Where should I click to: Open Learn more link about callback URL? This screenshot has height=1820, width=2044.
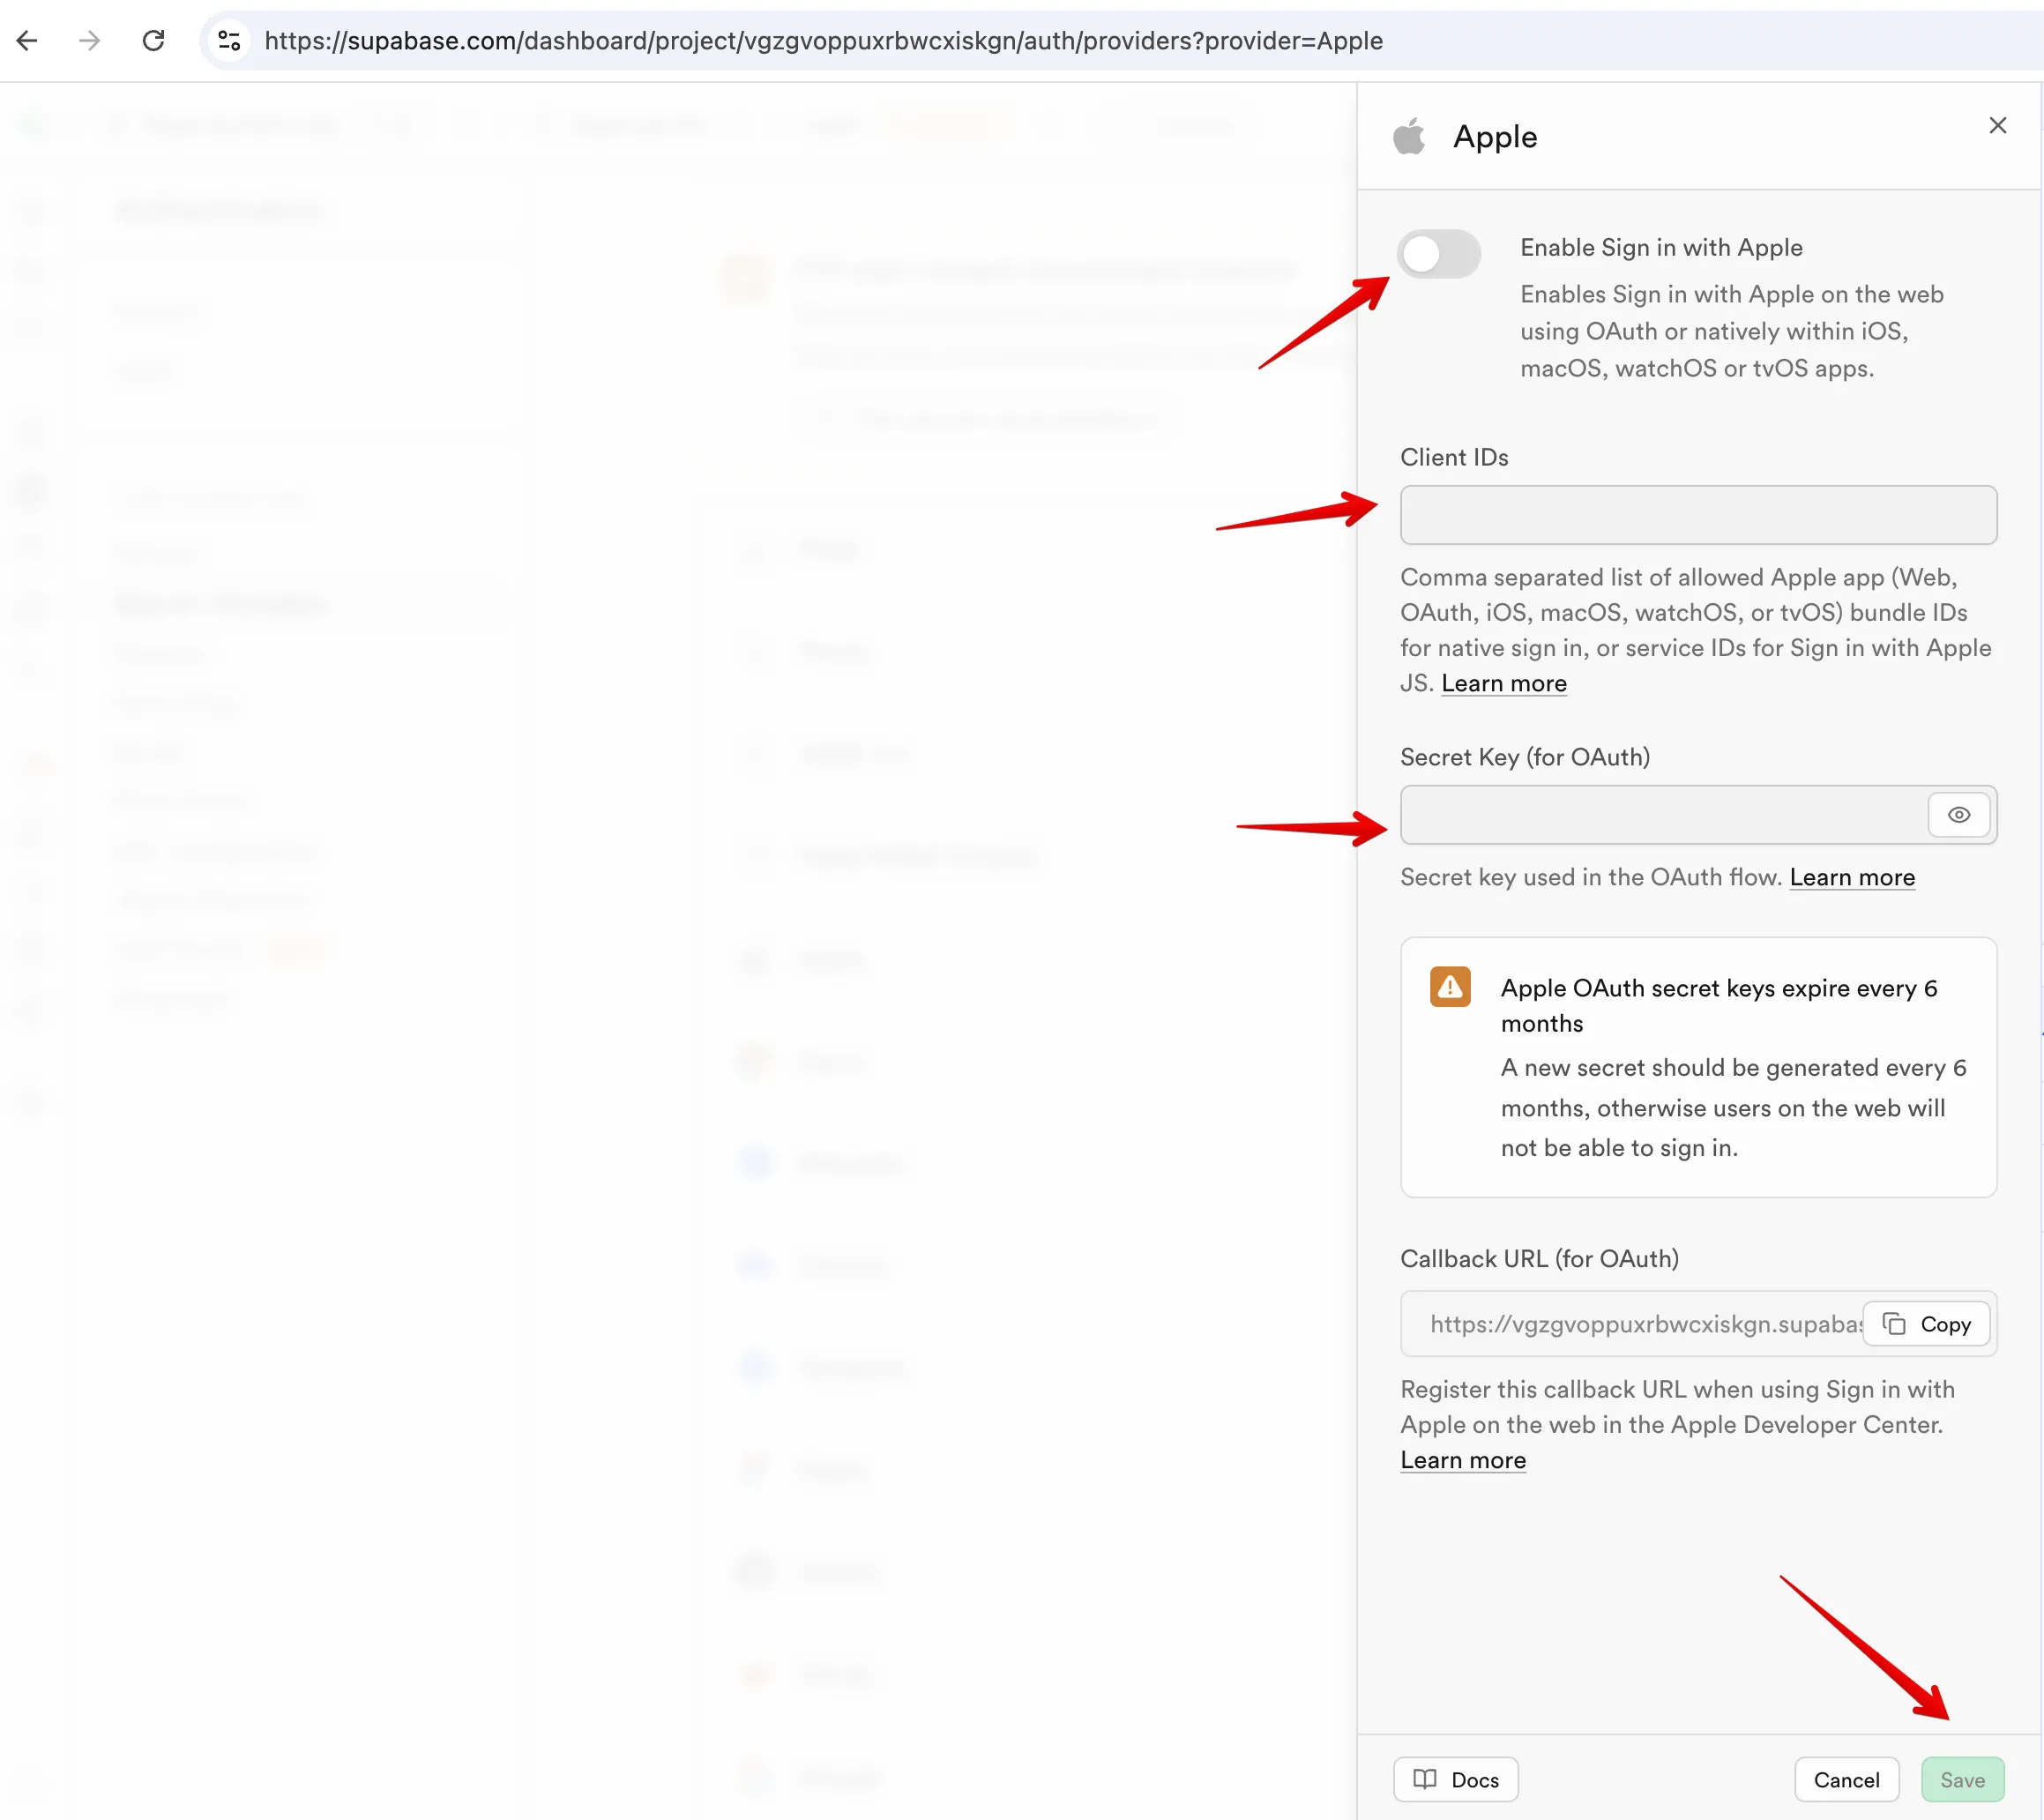point(1462,1460)
